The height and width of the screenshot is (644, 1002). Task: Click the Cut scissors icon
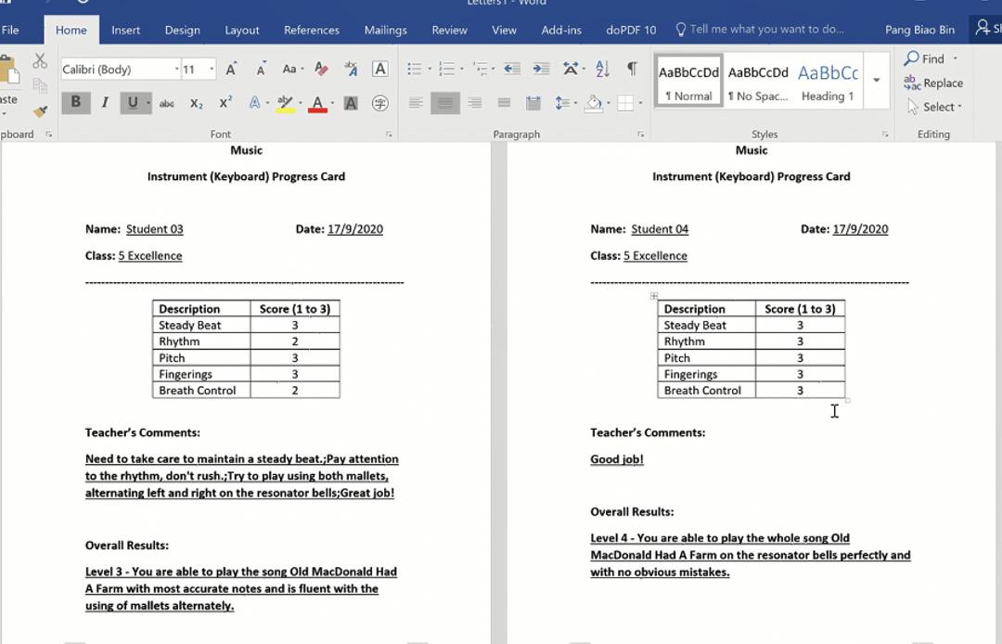click(40, 60)
